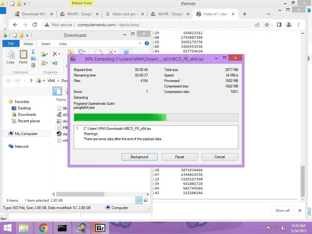The image size is (312, 234).
Task: Go up one folder level in Explorer
Action: (31, 80)
